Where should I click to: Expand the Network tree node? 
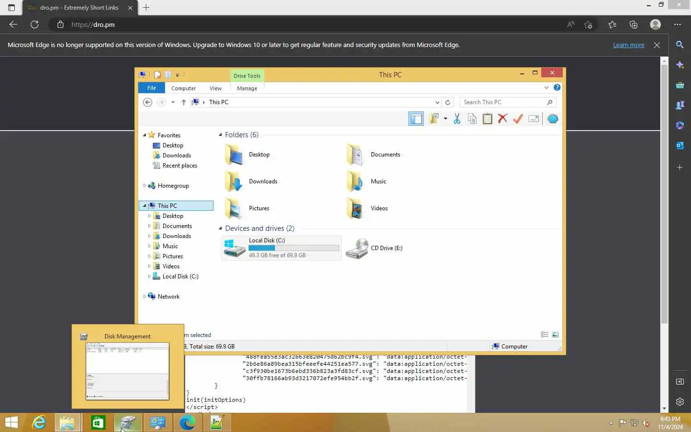(144, 297)
